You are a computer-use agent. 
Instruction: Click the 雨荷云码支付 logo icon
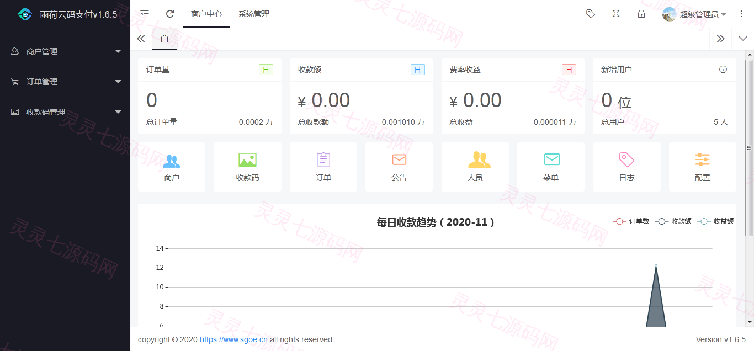pos(25,14)
